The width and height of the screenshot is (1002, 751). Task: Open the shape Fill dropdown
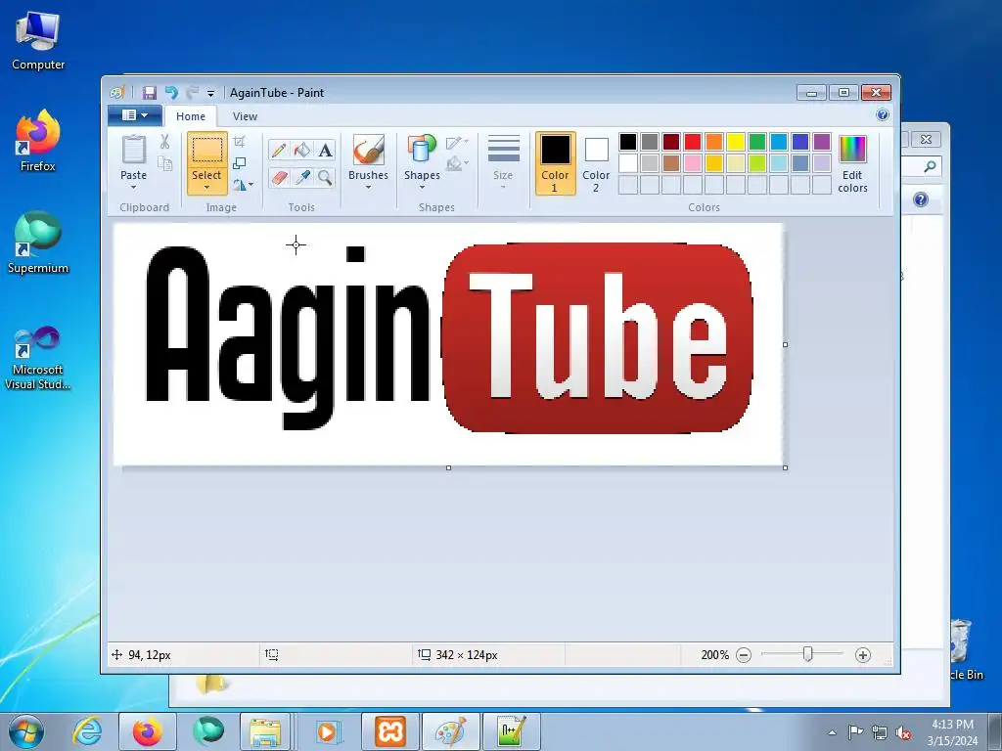(x=457, y=164)
